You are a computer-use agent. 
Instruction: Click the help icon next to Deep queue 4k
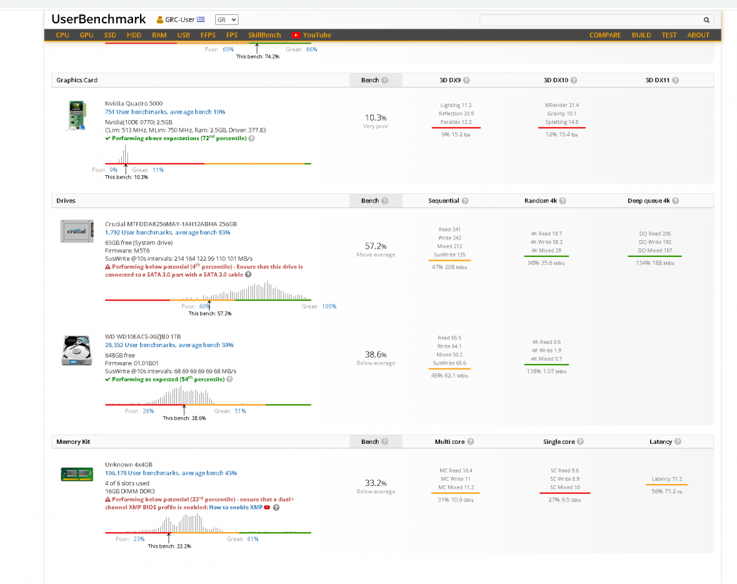[x=675, y=201]
